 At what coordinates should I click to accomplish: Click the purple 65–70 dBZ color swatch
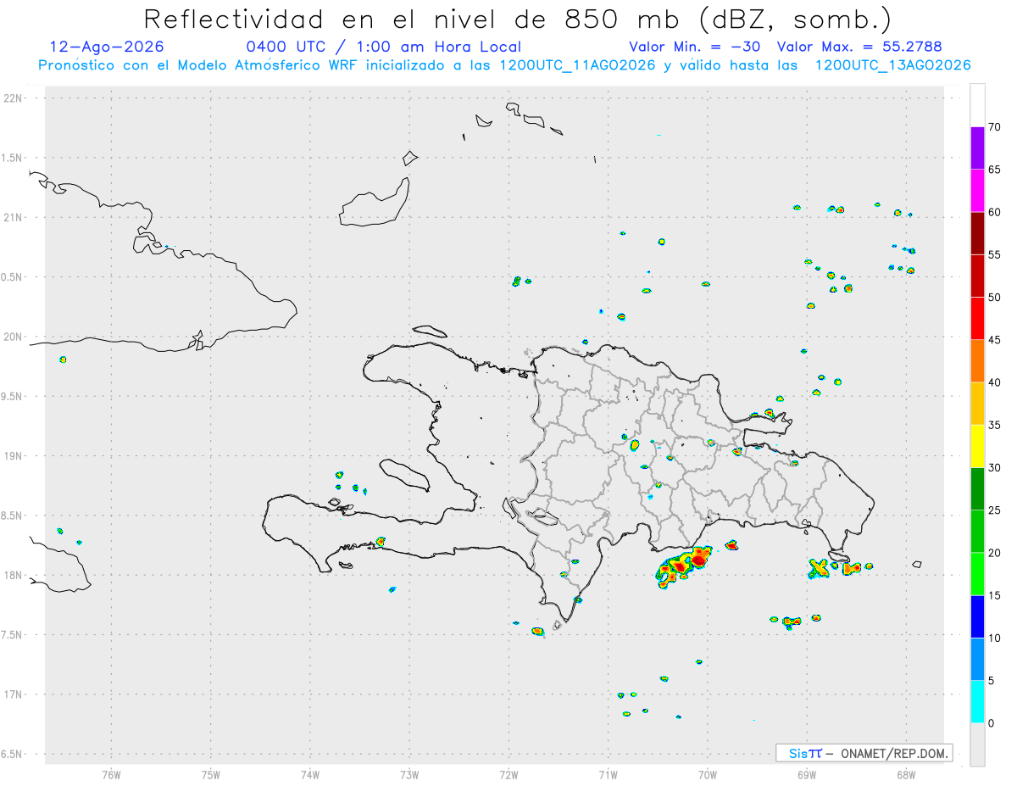click(977, 148)
